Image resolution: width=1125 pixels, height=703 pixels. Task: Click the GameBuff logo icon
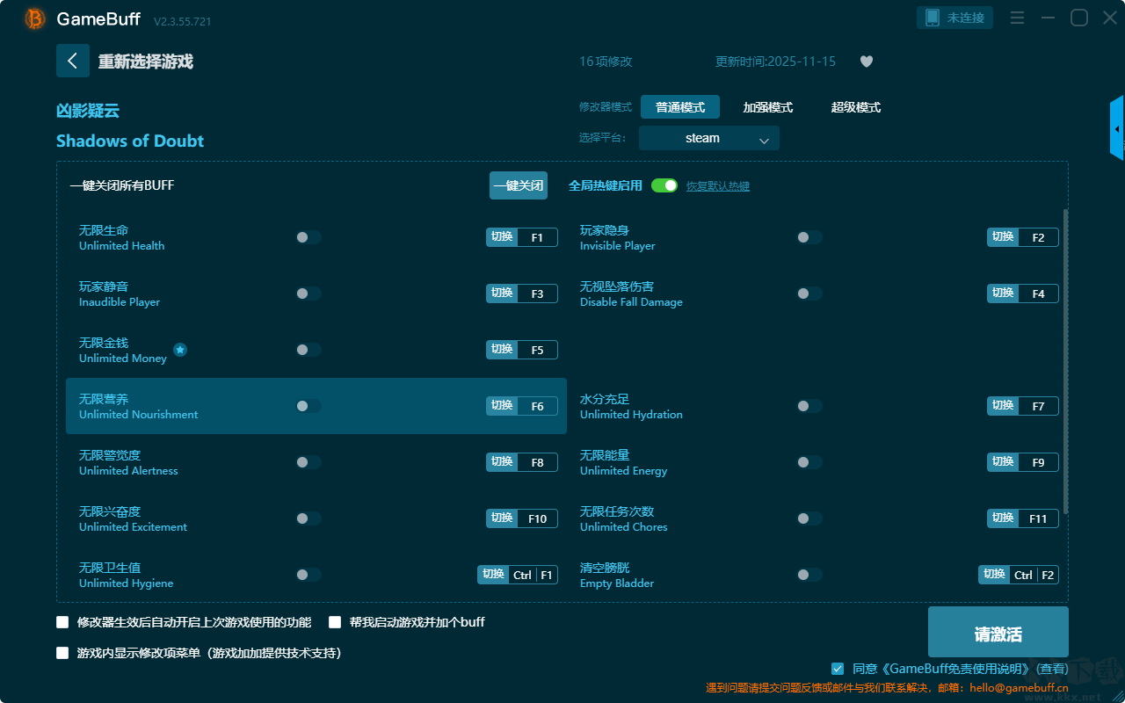35,18
